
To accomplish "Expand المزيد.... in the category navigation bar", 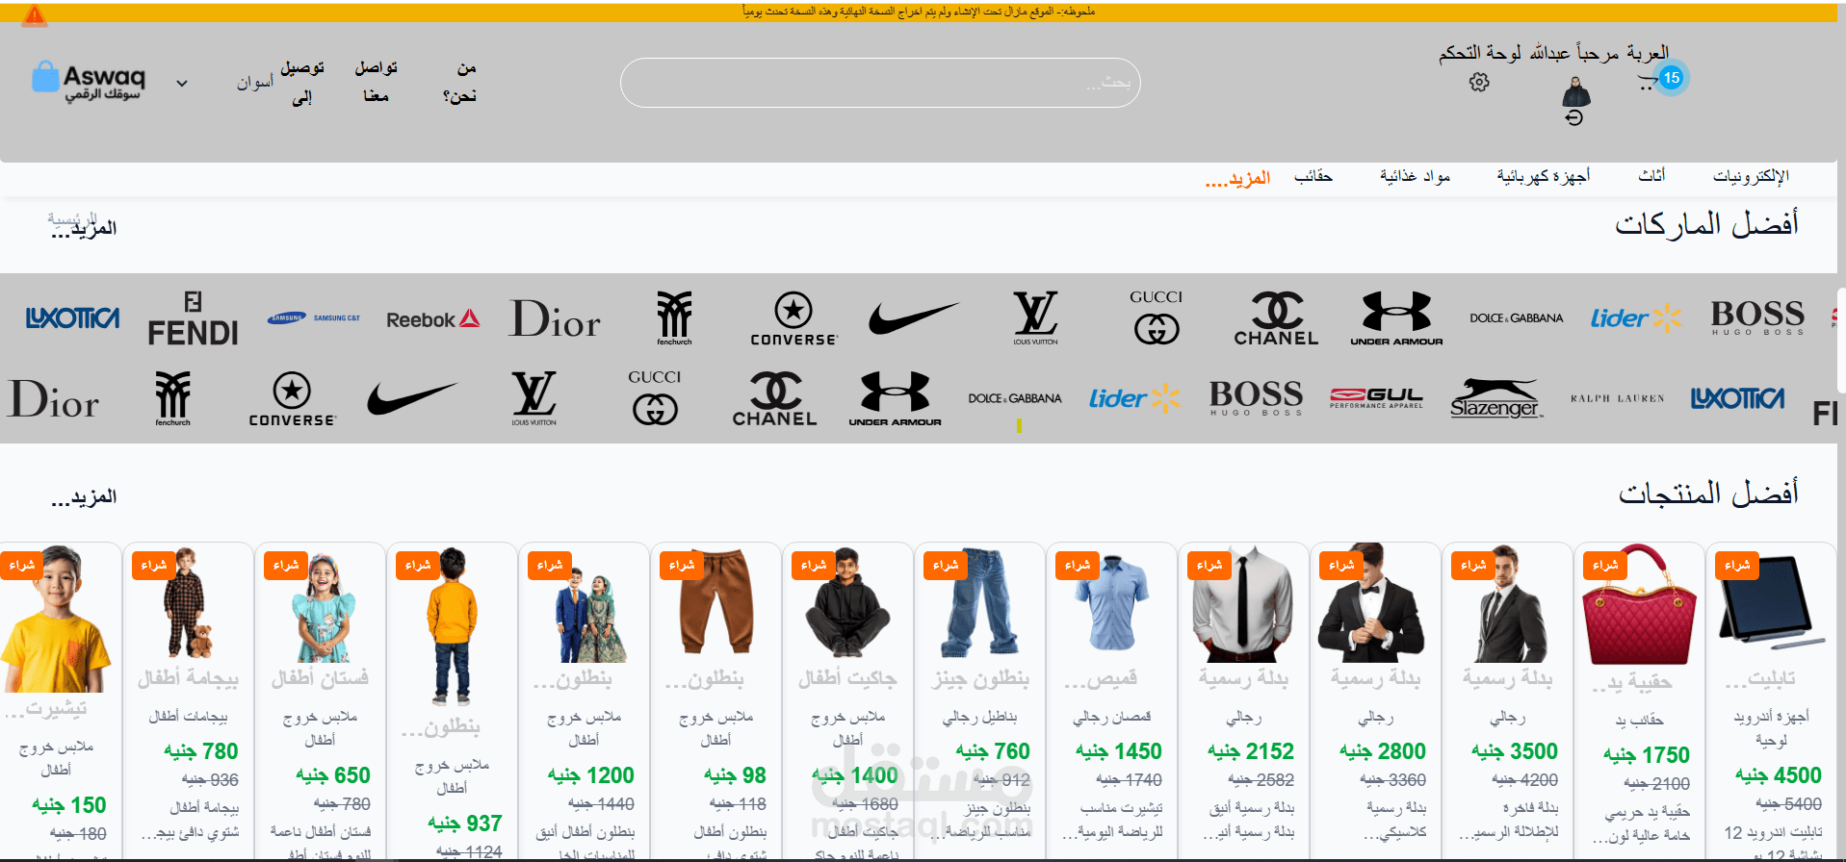I will (x=1237, y=178).
